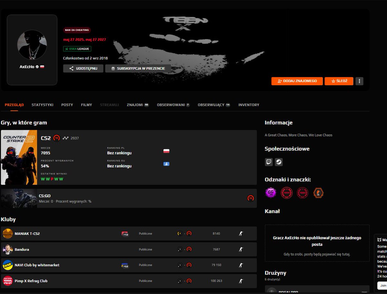Click the ESEA League badge
This screenshot has width=387, height=294.
pyautogui.click(x=77, y=49)
